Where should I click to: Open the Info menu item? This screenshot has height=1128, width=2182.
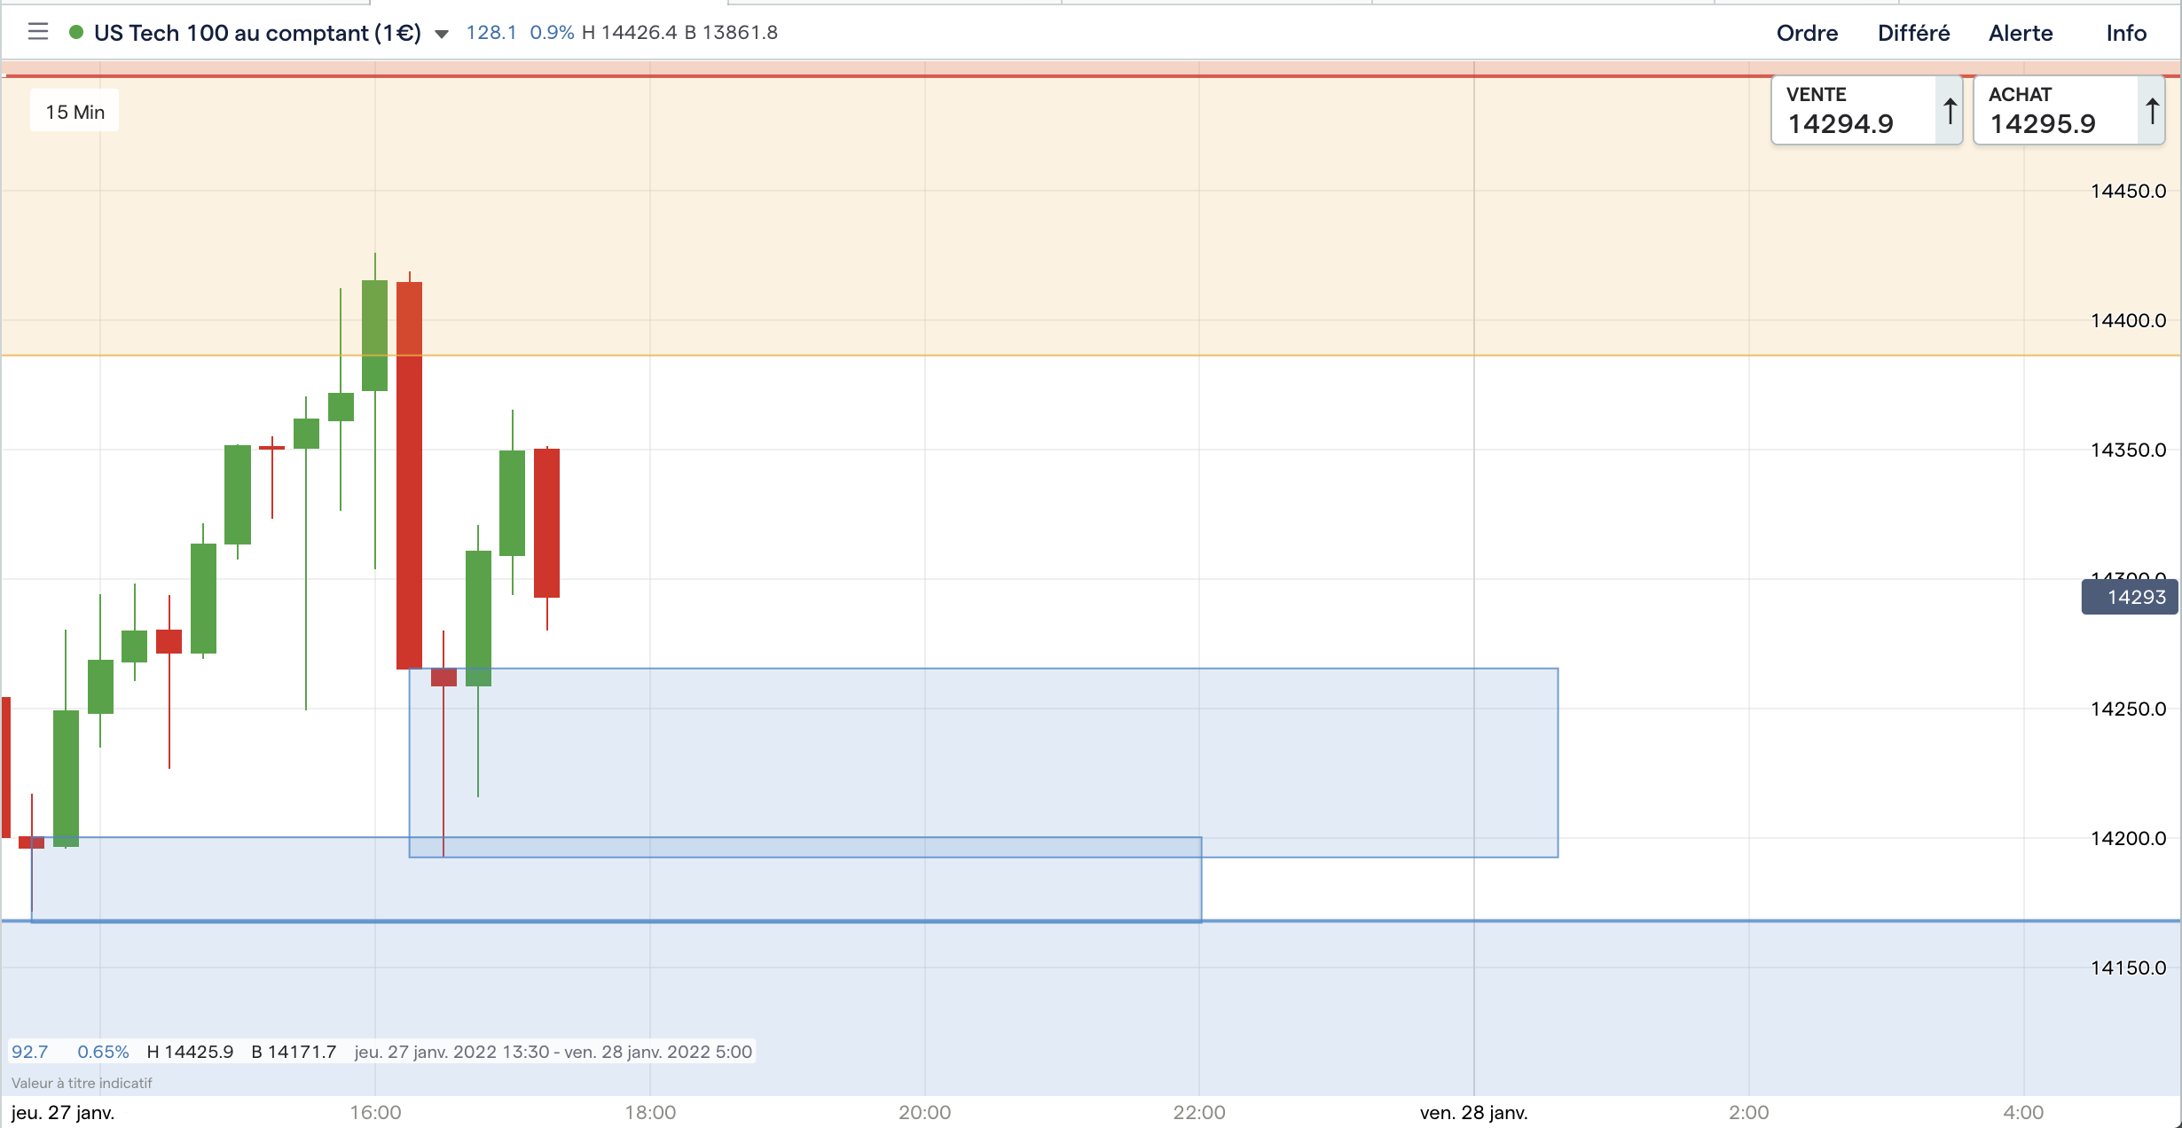coord(2126,33)
